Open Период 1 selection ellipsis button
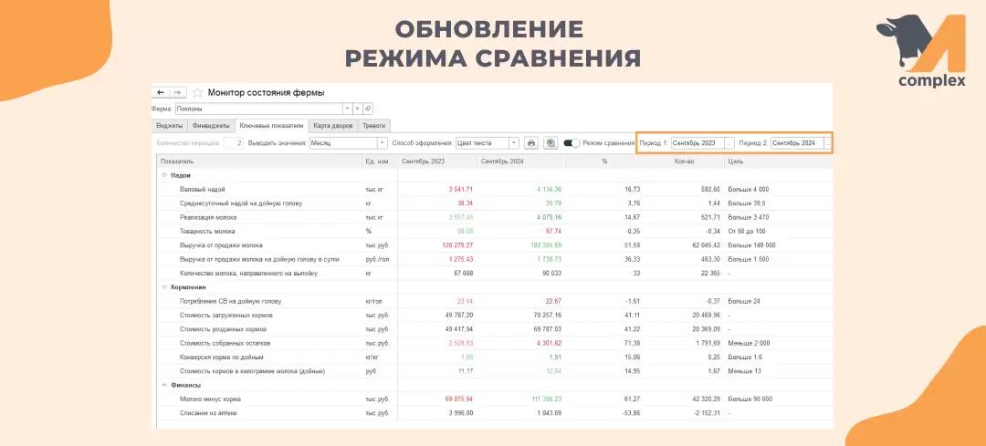Screen dimensions: 986x446 [729, 143]
